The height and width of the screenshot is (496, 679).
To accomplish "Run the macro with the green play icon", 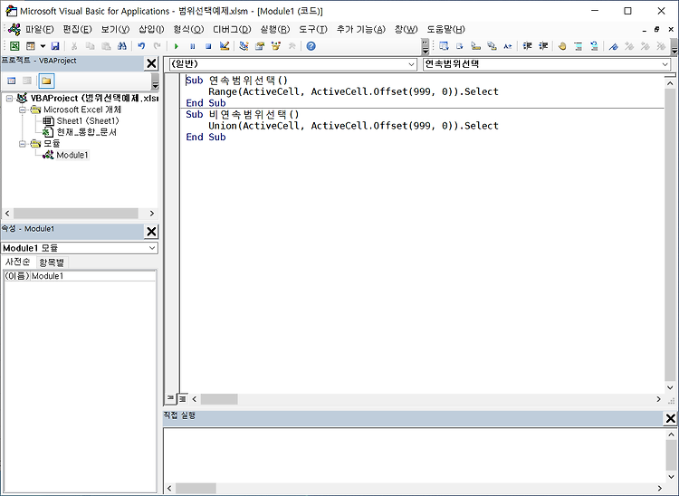I will pos(177,46).
